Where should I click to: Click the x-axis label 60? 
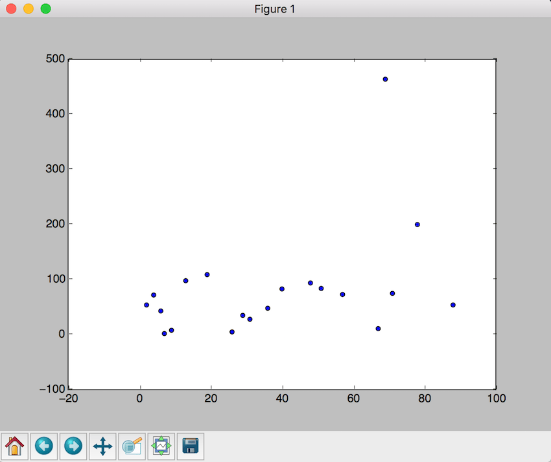pyautogui.click(x=353, y=399)
